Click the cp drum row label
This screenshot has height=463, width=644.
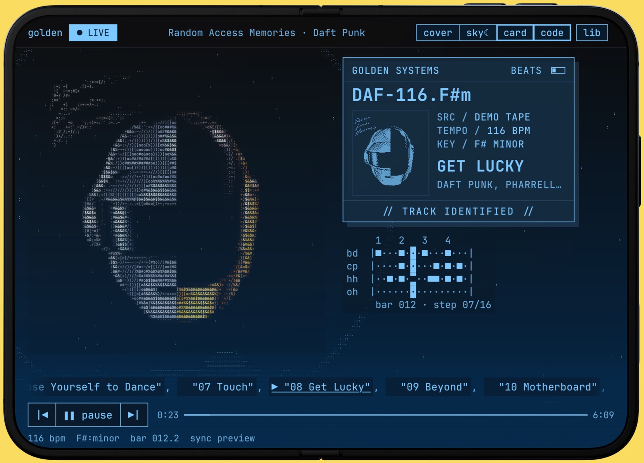(x=352, y=266)
